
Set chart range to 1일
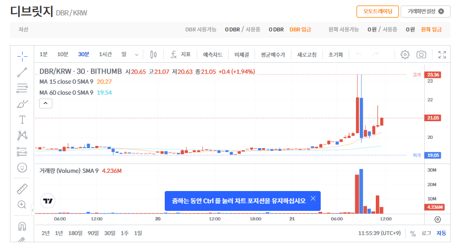138,233
